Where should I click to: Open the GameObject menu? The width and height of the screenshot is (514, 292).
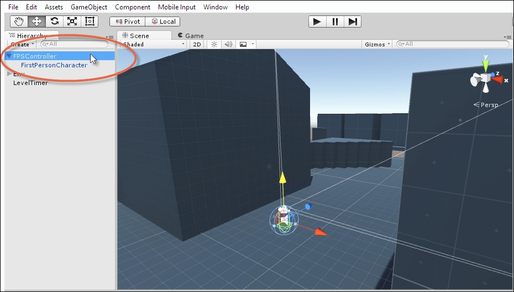tap(89, 7)
